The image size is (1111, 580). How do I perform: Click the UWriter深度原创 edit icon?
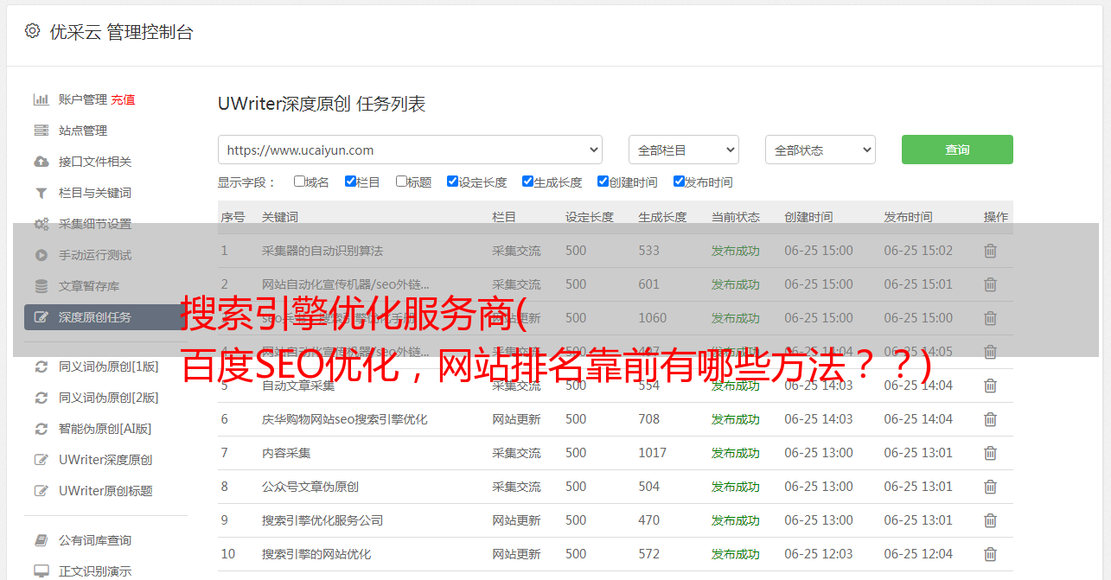(41, 460)
